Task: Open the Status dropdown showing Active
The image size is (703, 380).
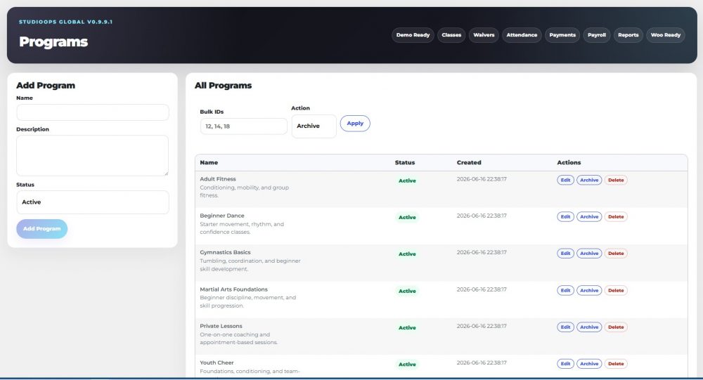Action: [92, 202]
